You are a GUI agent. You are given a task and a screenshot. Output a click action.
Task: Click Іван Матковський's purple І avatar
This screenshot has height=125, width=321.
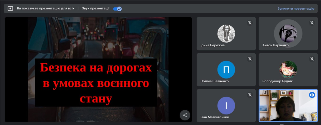click(226, 106)
